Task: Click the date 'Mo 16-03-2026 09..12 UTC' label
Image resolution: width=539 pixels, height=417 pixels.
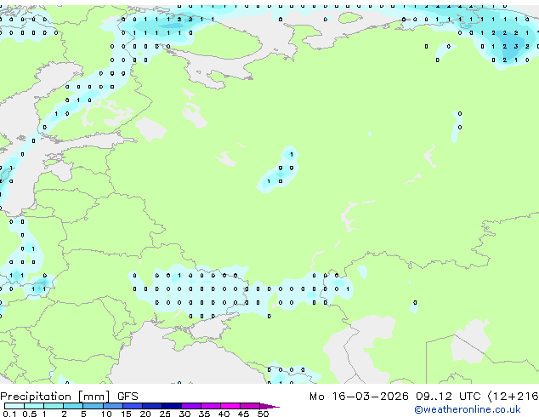Action: coord(395,397)
